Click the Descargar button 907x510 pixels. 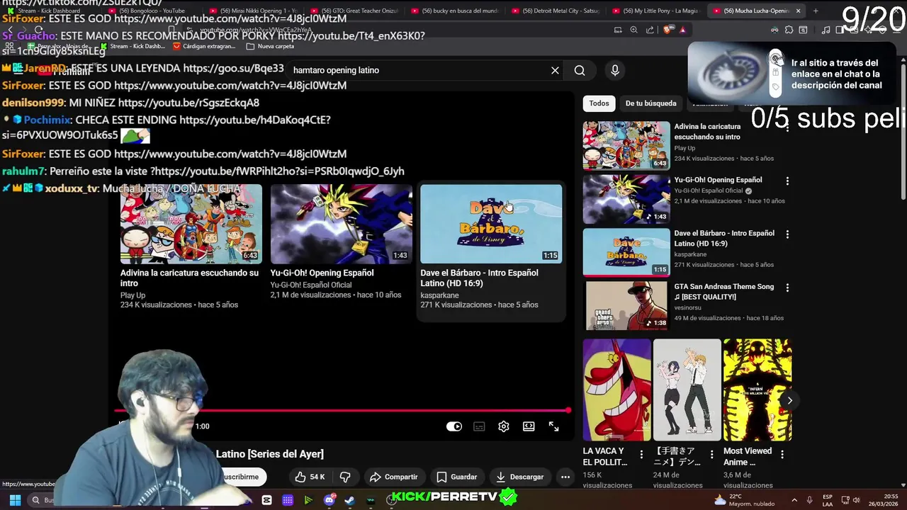coord(519,477)
